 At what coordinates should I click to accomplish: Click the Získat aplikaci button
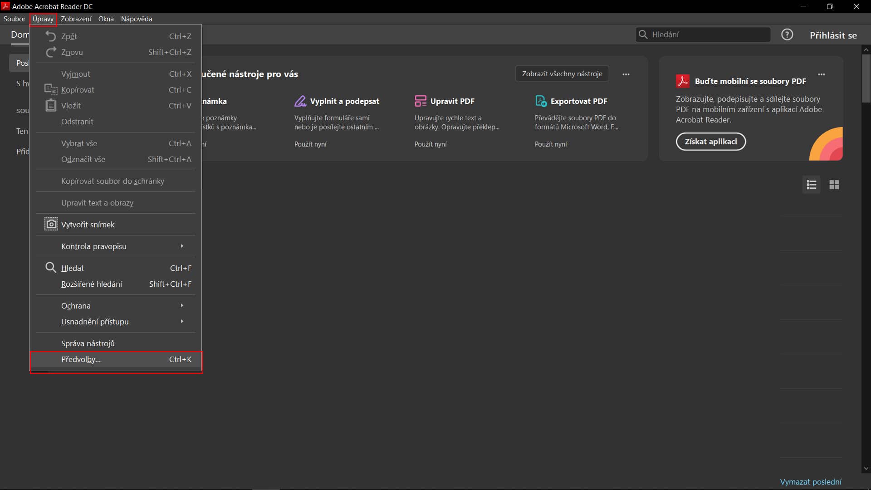coord(711,142)
